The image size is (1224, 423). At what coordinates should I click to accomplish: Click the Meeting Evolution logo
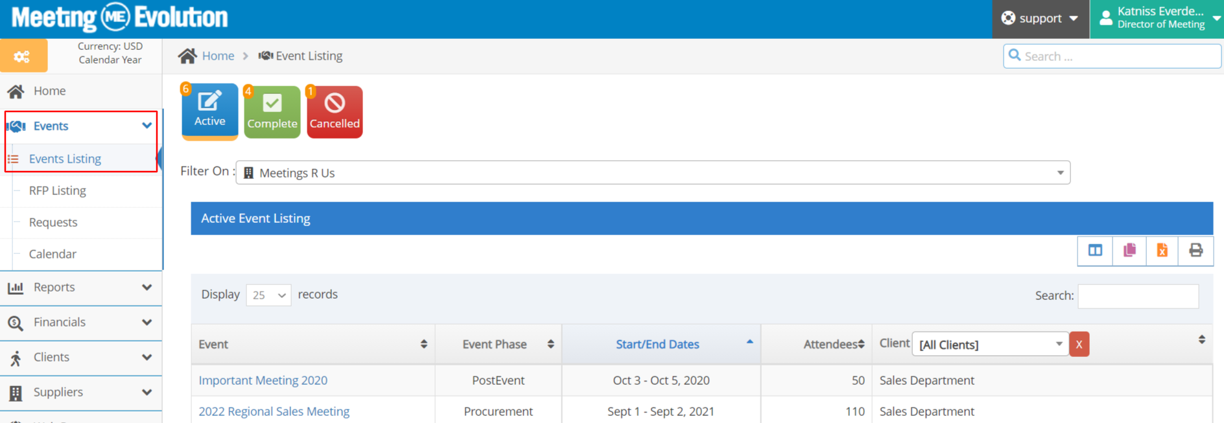pos(119,17)
